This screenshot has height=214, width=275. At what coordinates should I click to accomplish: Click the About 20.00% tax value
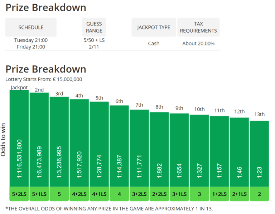click(x=198, y=43)
